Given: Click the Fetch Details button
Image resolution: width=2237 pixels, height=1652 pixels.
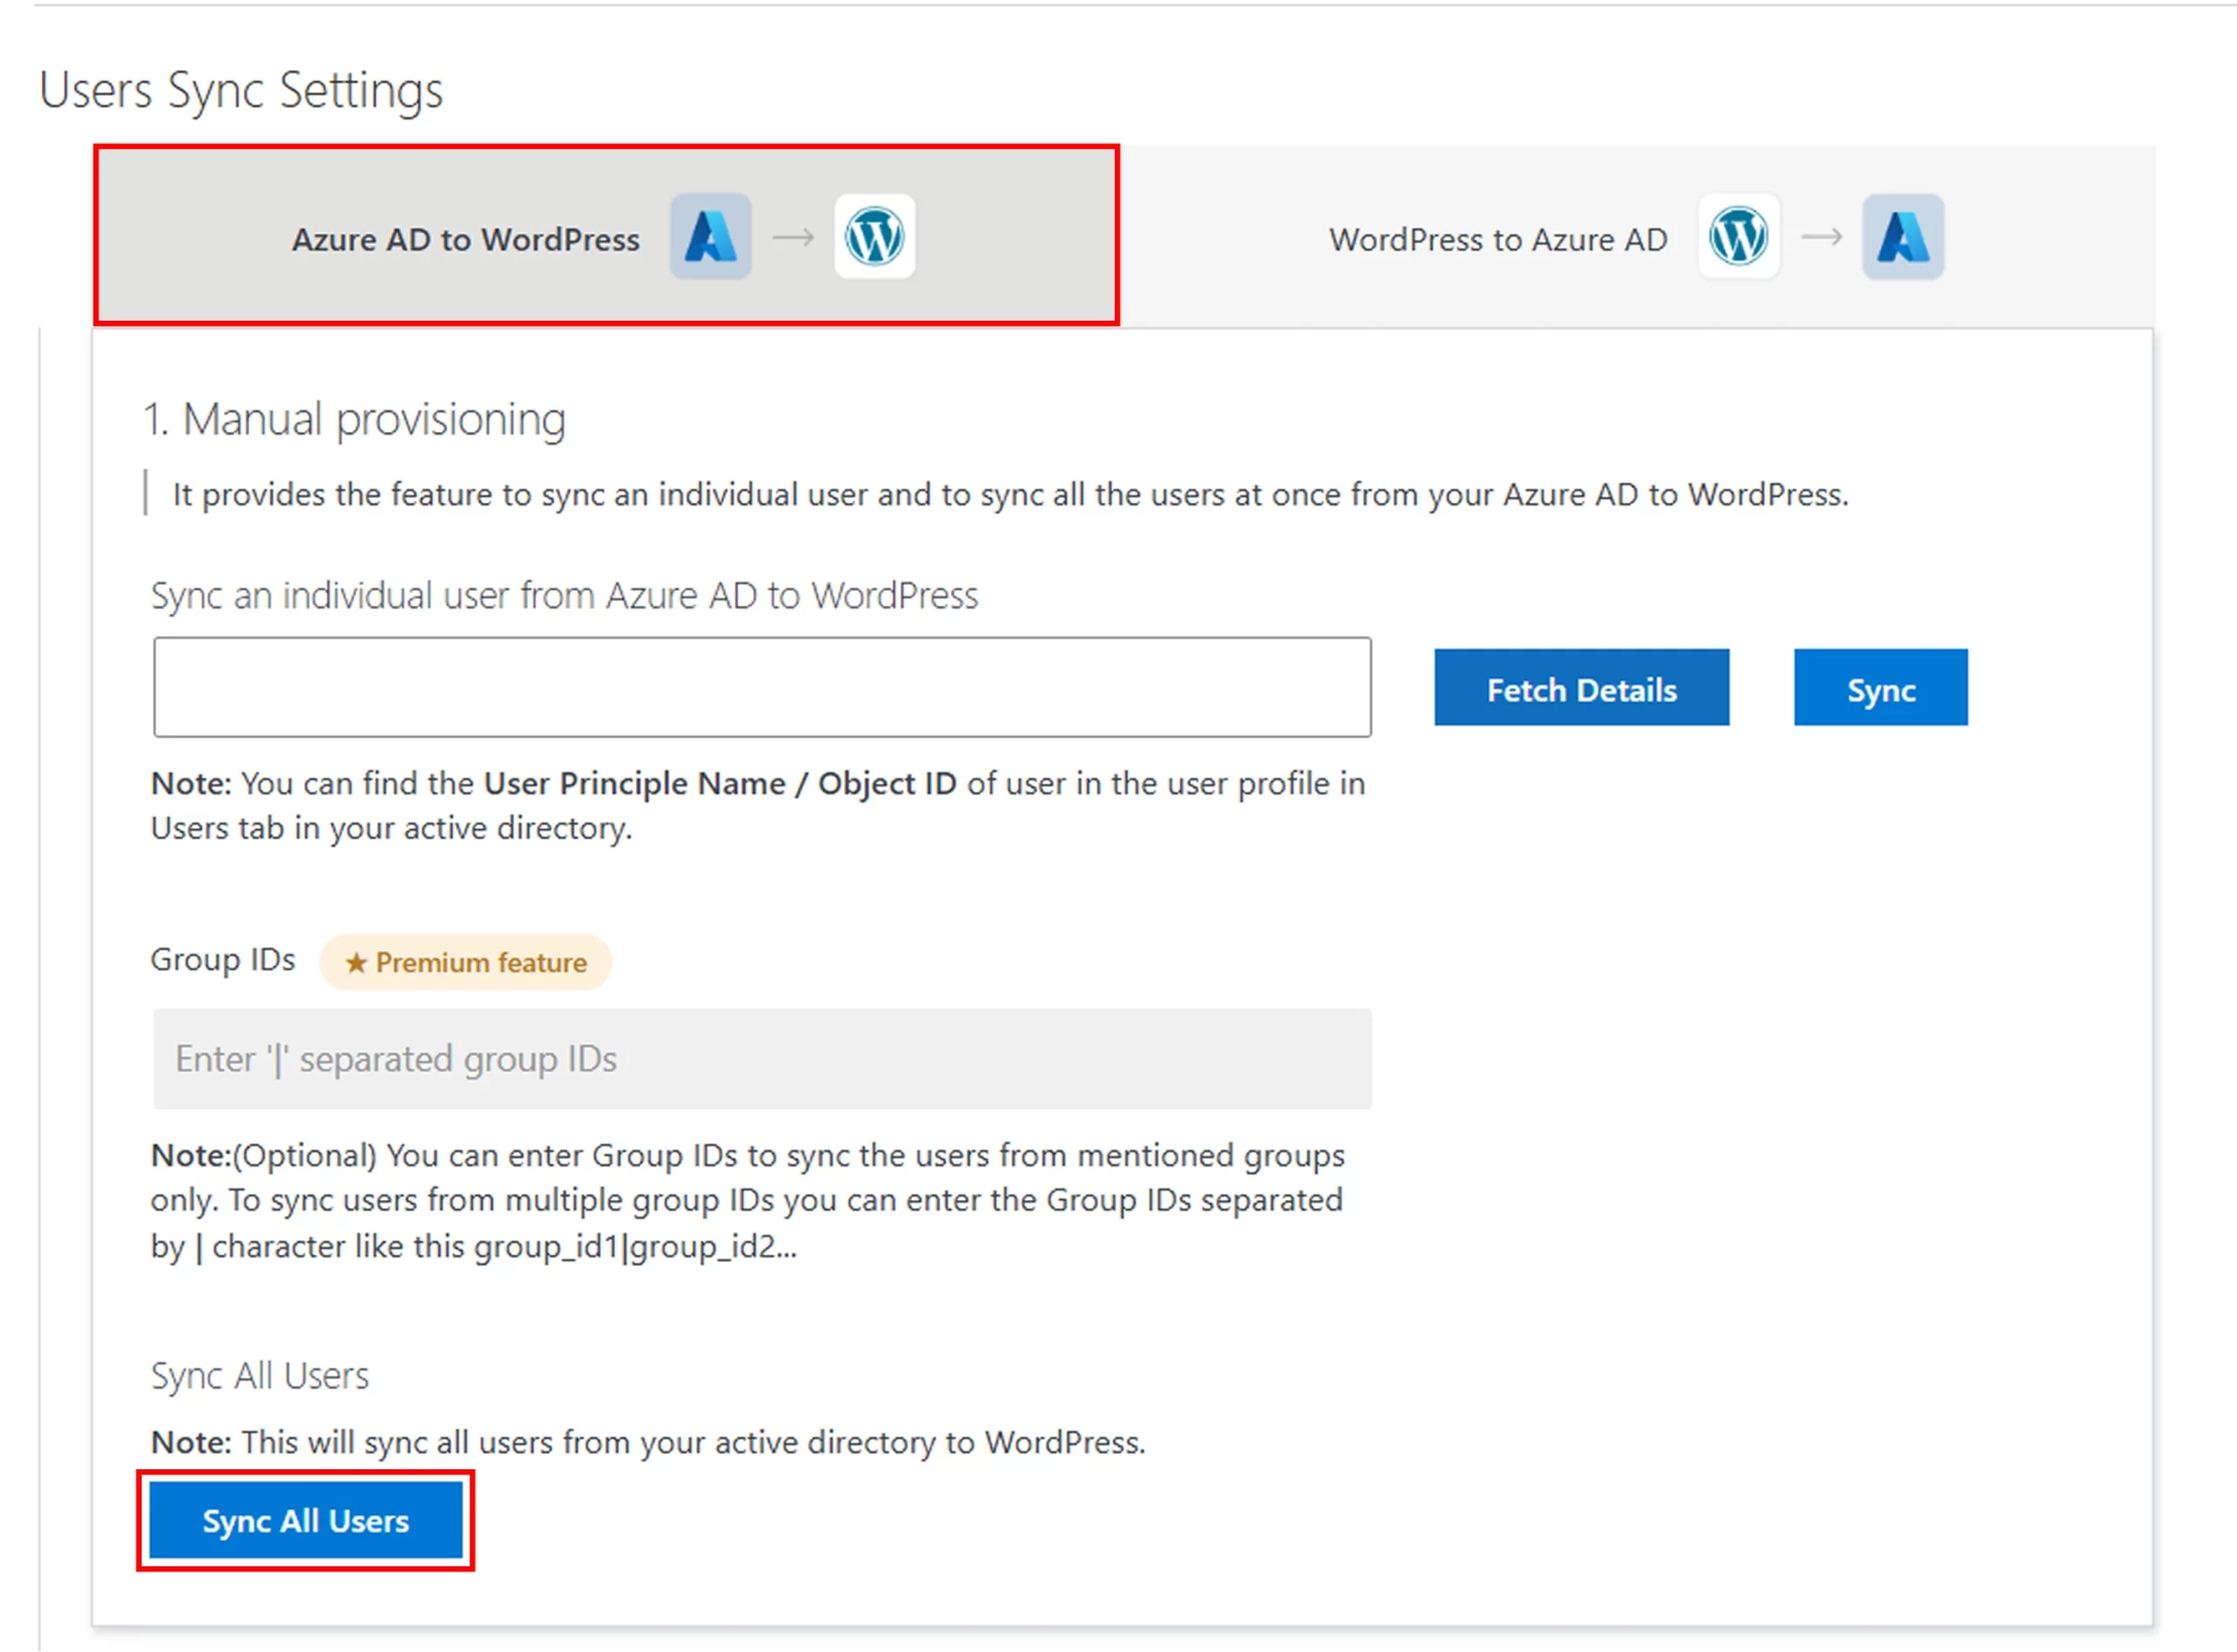Looking at the screenshot, I should 1582,688.
